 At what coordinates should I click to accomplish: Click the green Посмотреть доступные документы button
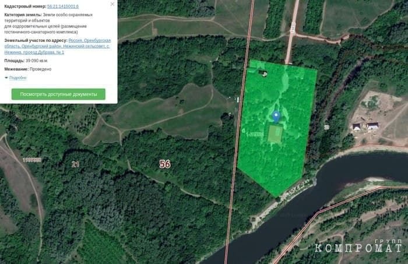(58, 94)
